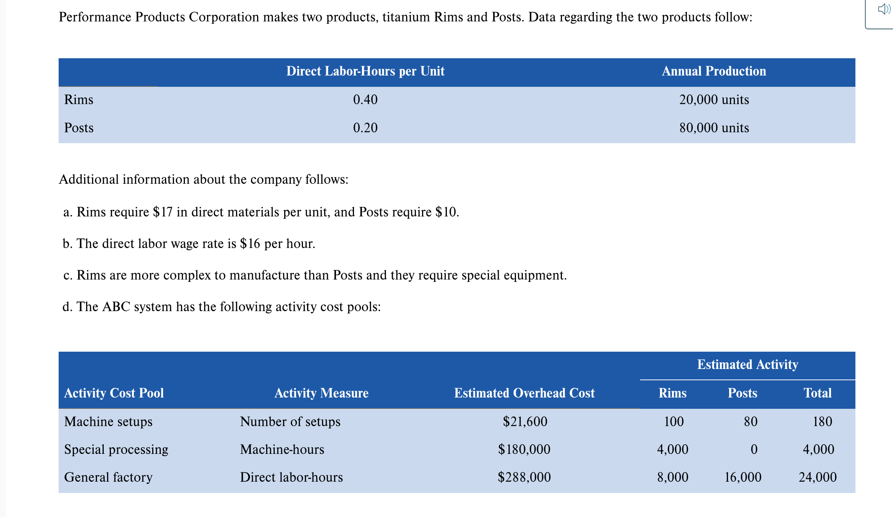Image resolution: width=893 pixels, height=517 pixels.
Task: Click the '80,000 units' cell
Action: (x=714, y=128)
